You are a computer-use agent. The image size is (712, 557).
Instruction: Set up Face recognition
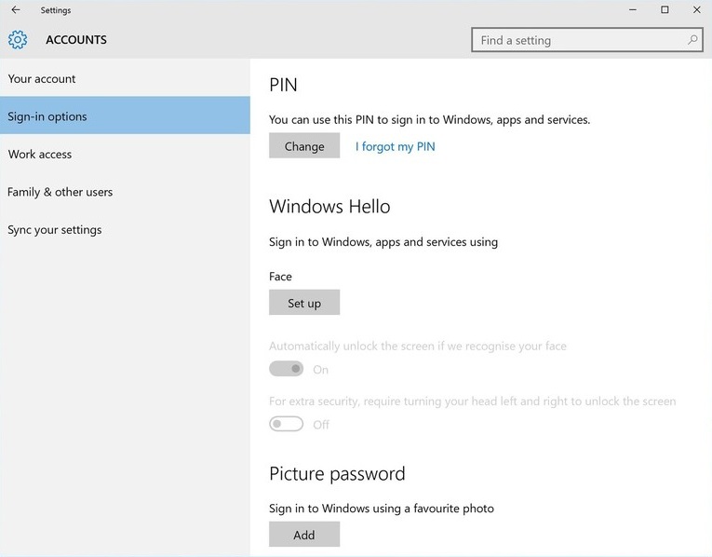point(304,303)
